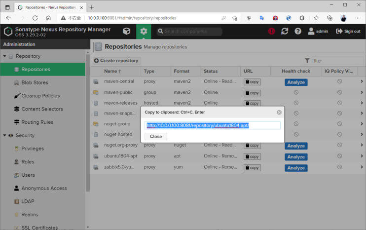Open browser Extensions puzzle icon
Viewport: 366px width, 230px height.
point(302,18)
